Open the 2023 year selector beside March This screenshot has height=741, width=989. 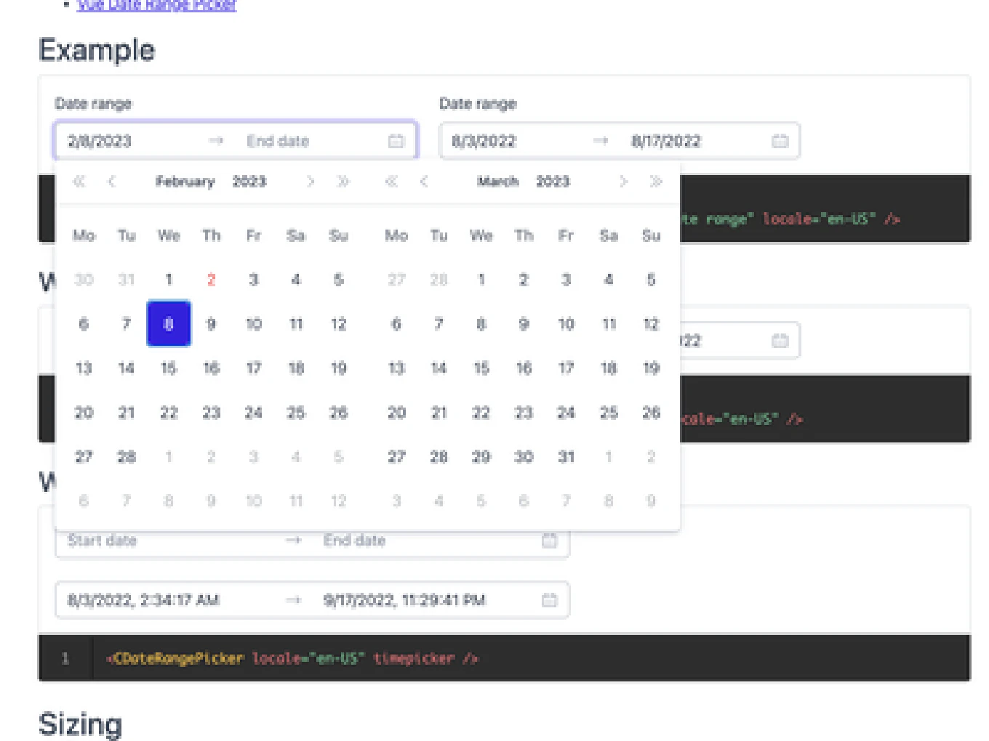click(553, 182)
